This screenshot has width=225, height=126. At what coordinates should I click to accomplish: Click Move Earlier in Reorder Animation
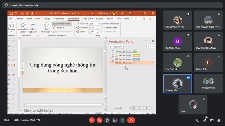coord(110,28)
